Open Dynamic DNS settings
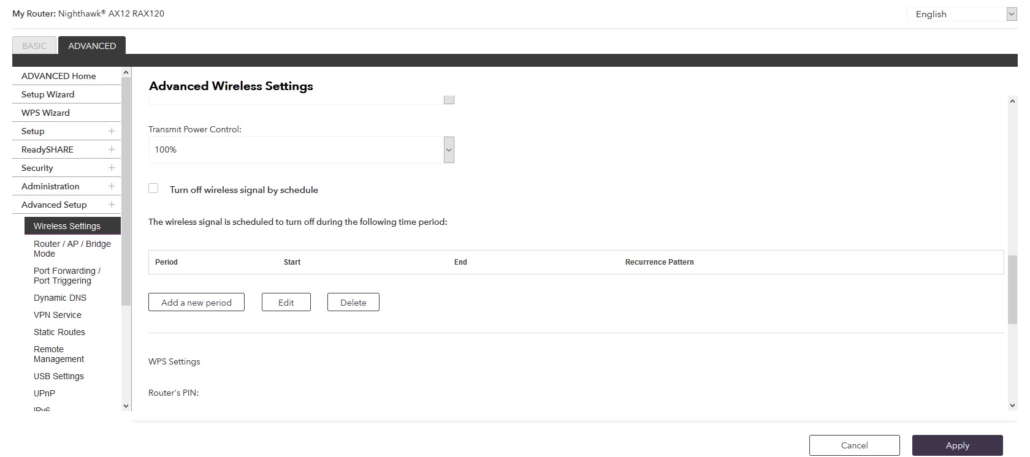 (60, 298)
